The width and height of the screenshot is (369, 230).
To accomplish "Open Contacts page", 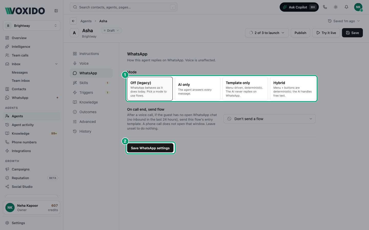I will 32,89.
